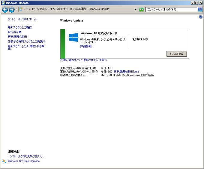Viewport: 204px width, 169px height.
Task: Click the はじめに(G) button
Action: coord(177,54)
